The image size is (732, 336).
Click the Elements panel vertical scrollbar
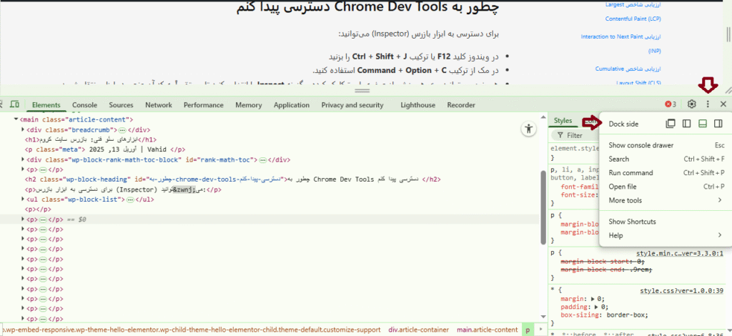pyautogui.click(x=543, y=207)
